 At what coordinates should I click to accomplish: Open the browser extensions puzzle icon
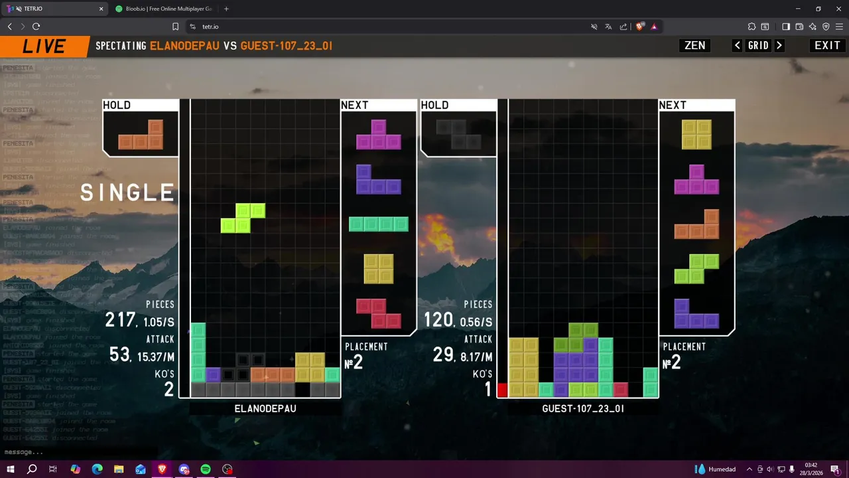(751, 27)
